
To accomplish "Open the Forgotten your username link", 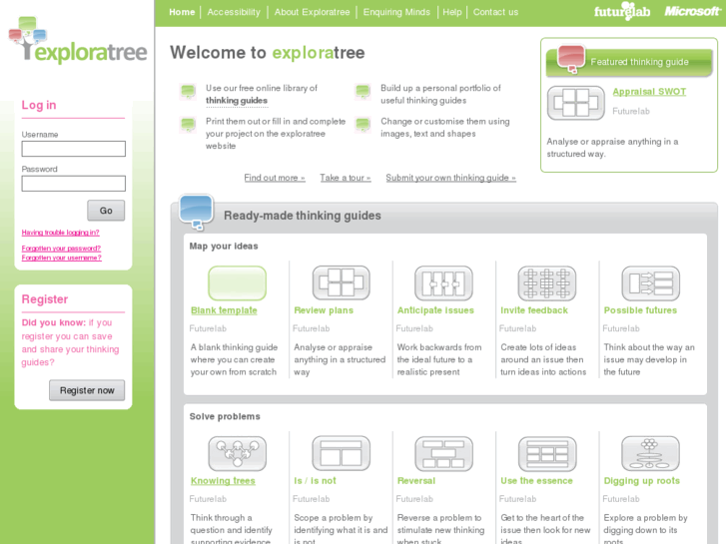I will (x=62, y=258).
